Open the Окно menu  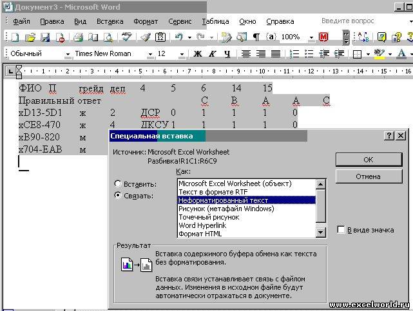click(x=247, y=21)
